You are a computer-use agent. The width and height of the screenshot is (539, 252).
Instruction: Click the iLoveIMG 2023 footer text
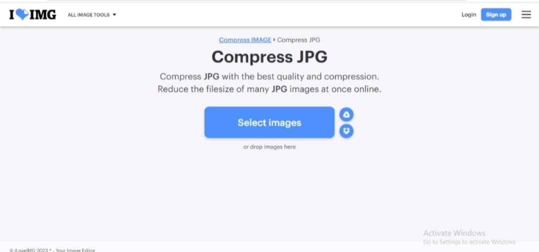pyautogui.click(x=52, y=250)
